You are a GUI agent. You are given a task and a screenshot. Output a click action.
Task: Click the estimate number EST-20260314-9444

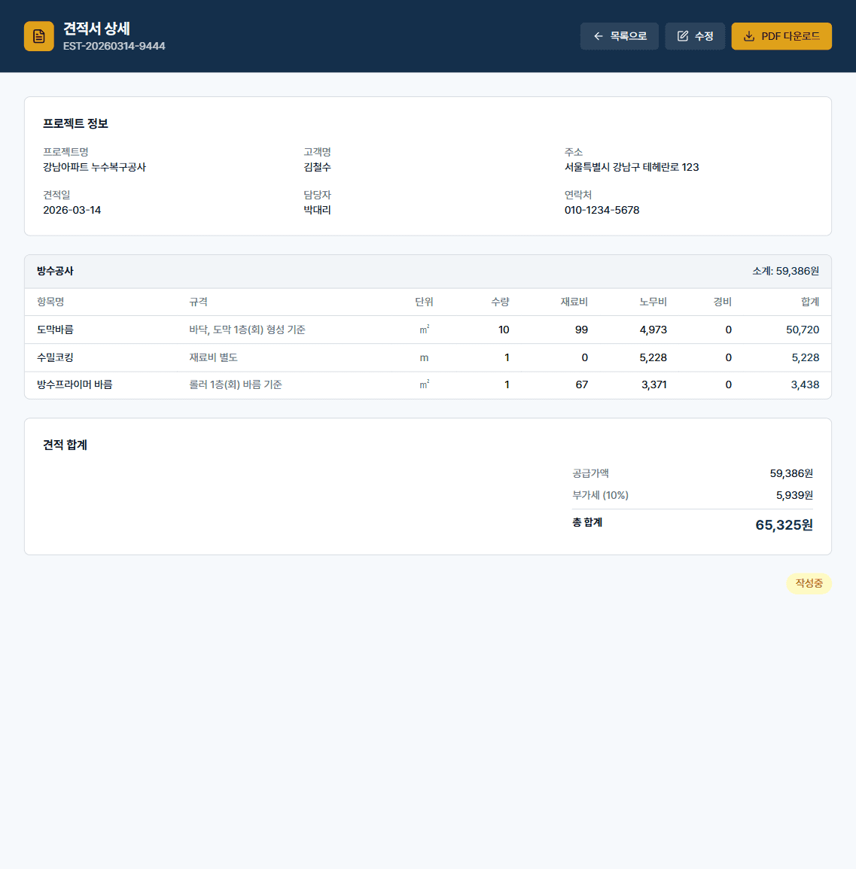pos(114,46)
